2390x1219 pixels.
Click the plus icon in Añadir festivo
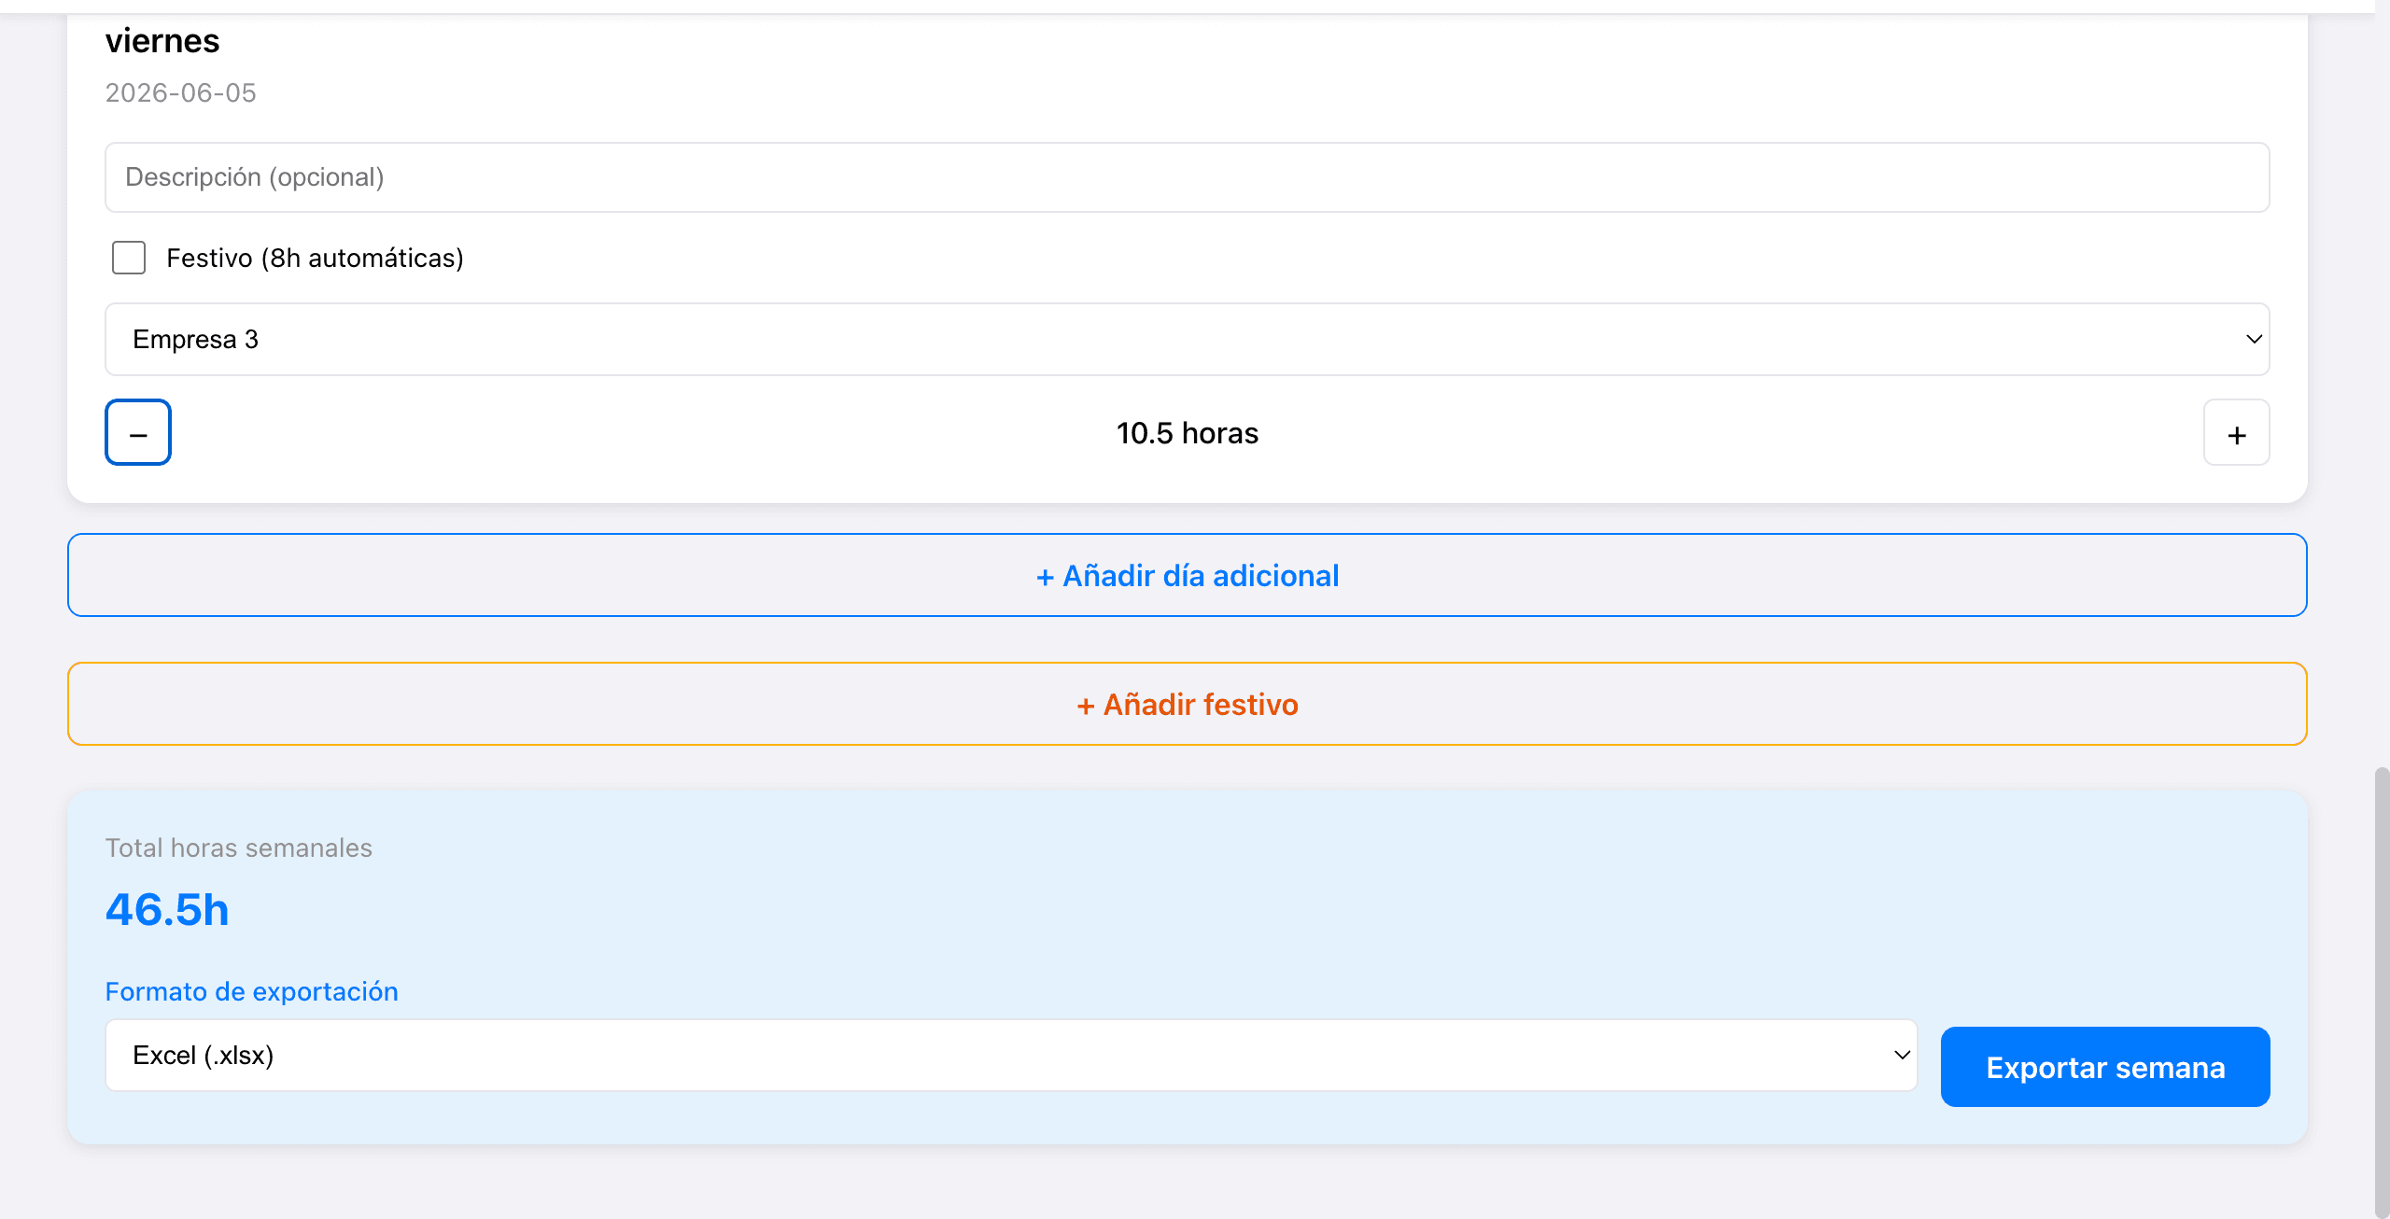click(x=1086, y=706)
